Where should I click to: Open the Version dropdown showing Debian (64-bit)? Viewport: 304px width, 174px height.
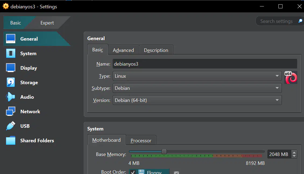point(197,100)
